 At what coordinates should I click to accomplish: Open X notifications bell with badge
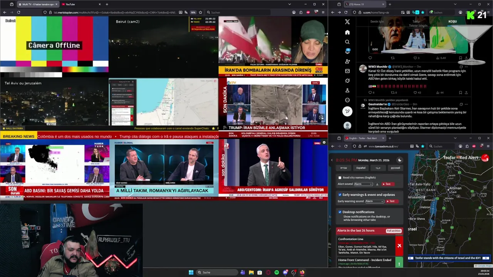click(x=347, y=52)
